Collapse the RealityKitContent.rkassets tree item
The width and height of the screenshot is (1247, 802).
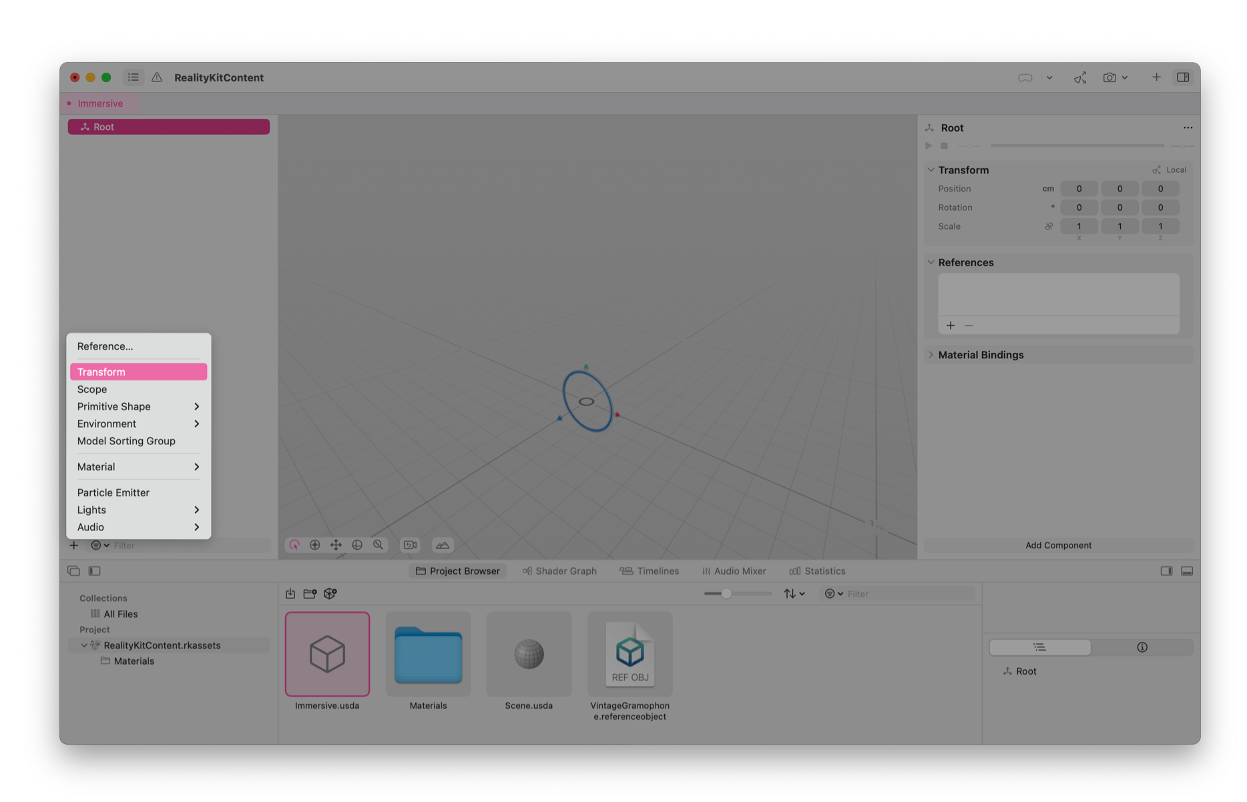(84, 645)
